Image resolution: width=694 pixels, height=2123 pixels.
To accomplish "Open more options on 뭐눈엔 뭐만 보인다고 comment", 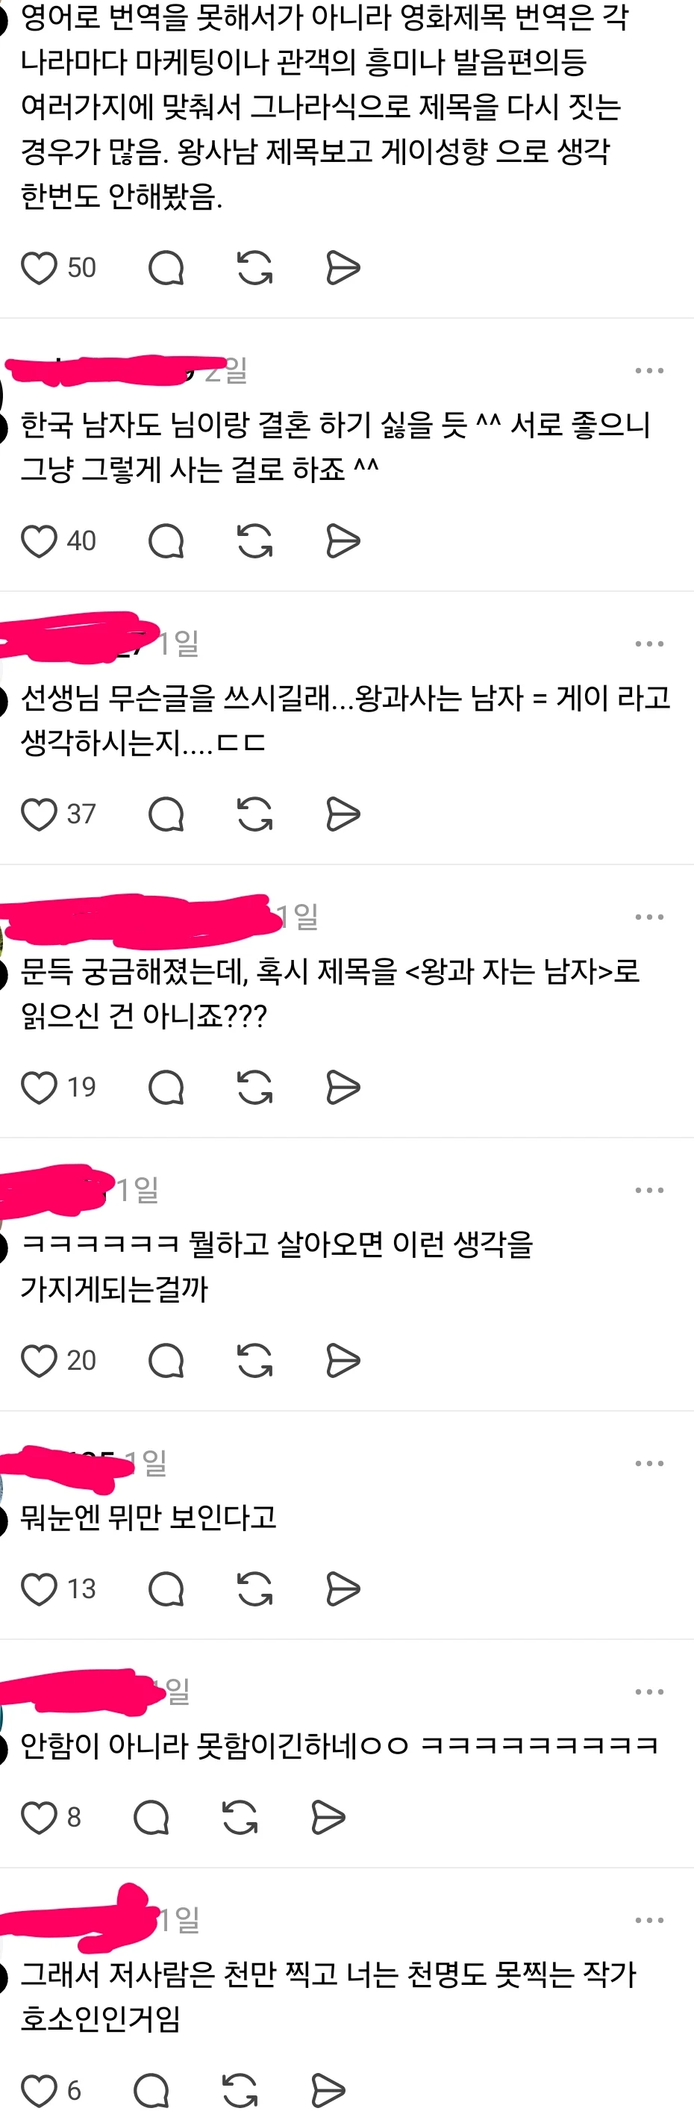I will [649, 1464].
